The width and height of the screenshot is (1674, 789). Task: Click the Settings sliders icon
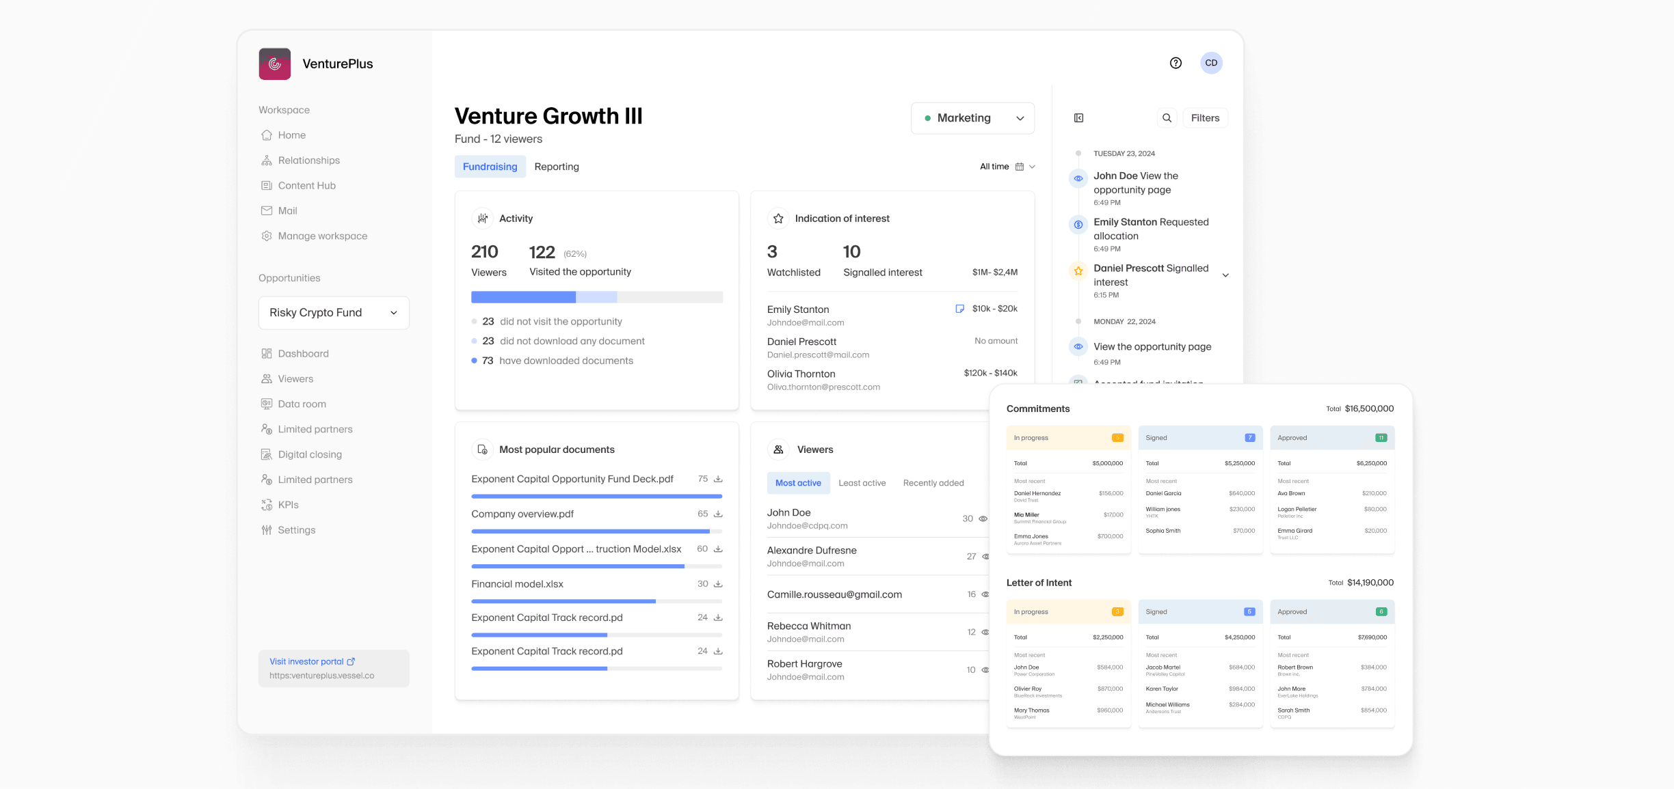[267, 530]
